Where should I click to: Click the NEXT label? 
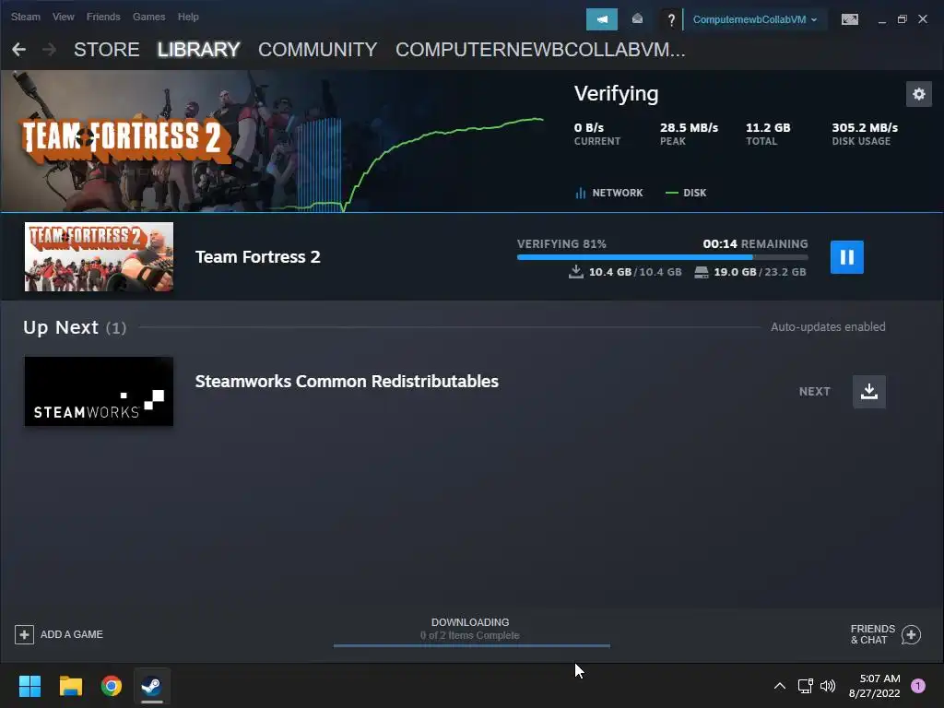click(x=815, y=391)
